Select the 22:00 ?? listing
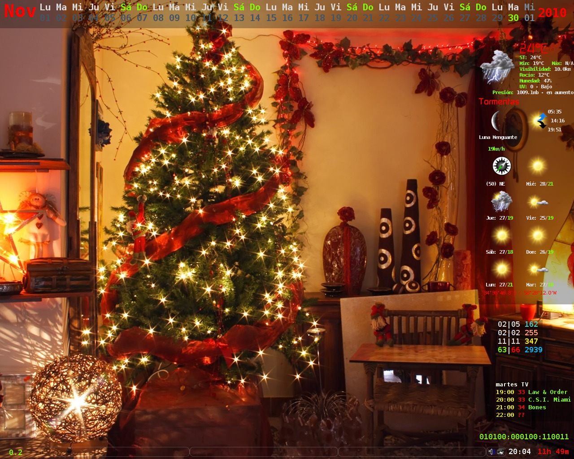574x459 pixels. 510,415
